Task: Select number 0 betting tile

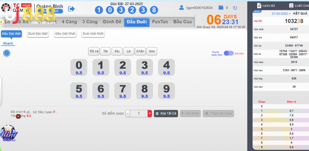Action: coord(79,67)
